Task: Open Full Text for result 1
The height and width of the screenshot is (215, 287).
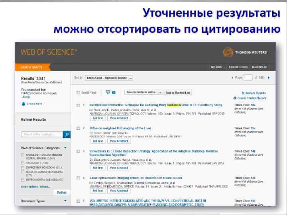Action: (x=98, y=118)
